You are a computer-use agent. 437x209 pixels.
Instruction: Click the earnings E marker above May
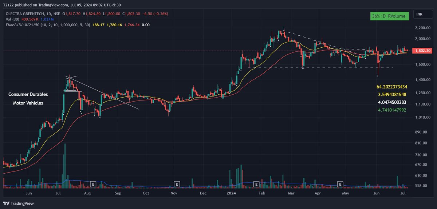click(340, 184)
